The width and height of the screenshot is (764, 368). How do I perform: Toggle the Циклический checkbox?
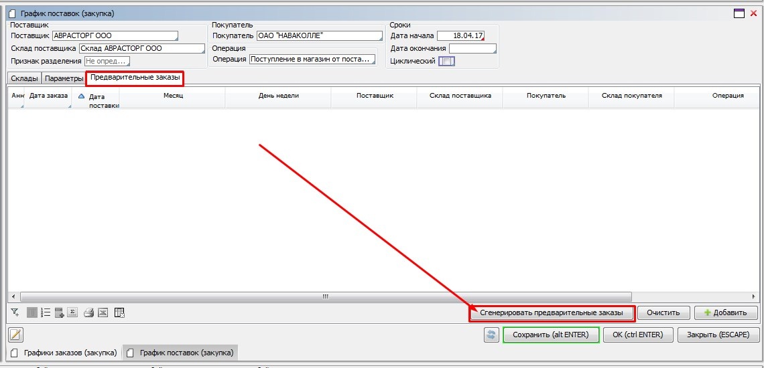pyautogui.click(x=447, y=61)
